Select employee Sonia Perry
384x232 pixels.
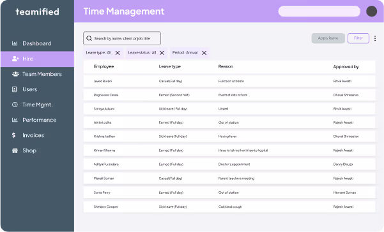(102, 192)
